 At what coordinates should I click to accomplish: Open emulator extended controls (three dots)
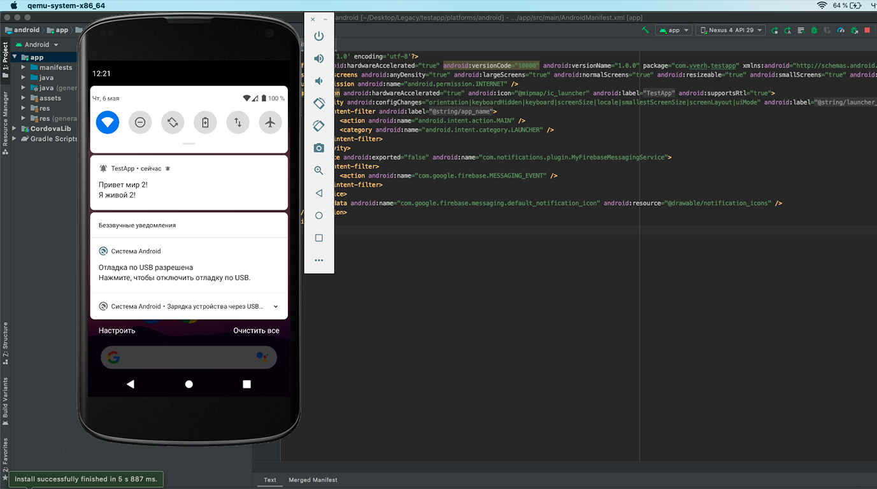[x=319, y=260]
